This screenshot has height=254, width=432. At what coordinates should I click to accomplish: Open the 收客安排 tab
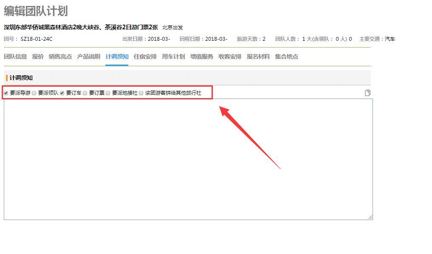(x=230, y=57)
